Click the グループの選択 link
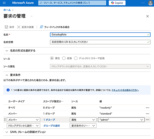 click(52, 126)
